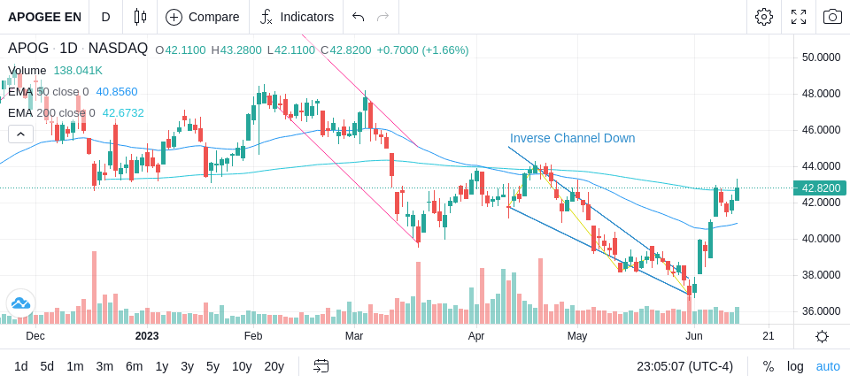This screenshot has height=383, width=850.
Task: Click the change value +0.7000 (+1.66%)
Action: (422, 50)
